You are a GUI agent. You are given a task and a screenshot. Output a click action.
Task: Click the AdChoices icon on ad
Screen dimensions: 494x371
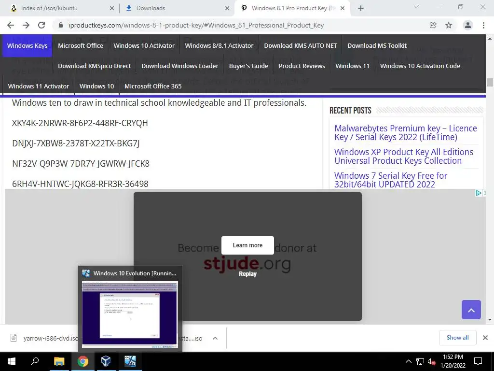[x=478, y=193]
